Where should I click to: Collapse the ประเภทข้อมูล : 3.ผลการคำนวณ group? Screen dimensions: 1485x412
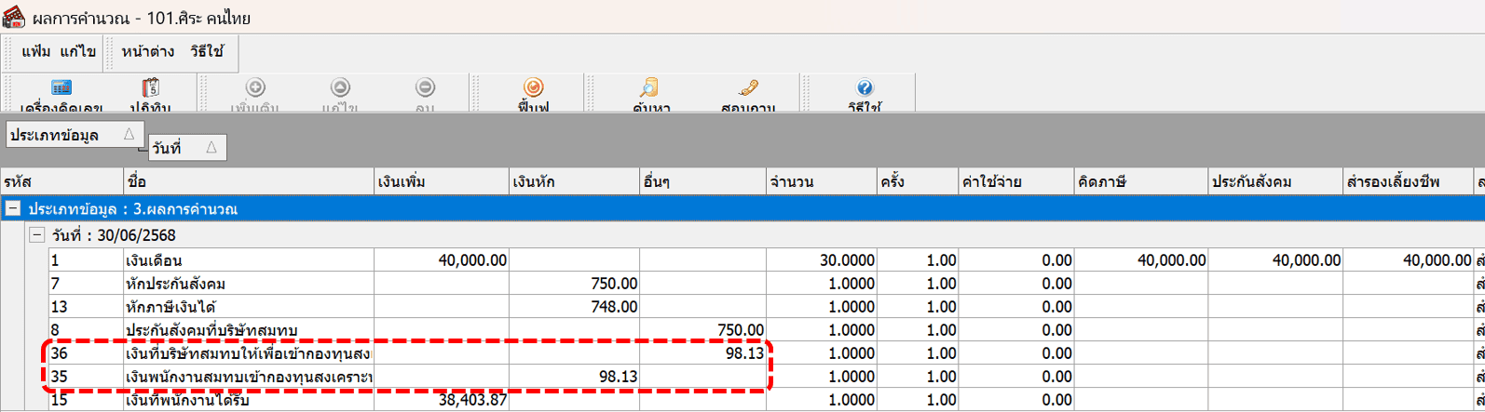pyautogui.click(x=13, y=209)
